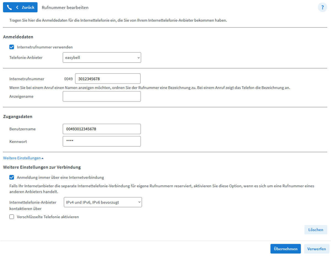331x256 pixels.
Task: Click the left chevron beside Zurück
Action: (x=17, y=7)
